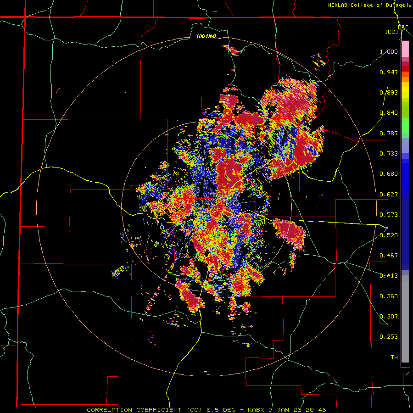Select the 0.733 legend value
Viewport: 413px width, 413px height.
click(x=389, y=154)
